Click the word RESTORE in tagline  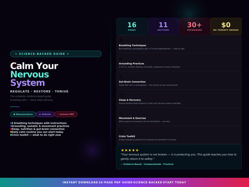click(x=42, y=91)
